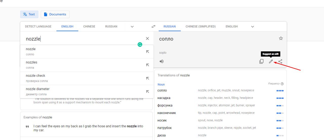Select Chinese (Simplified) target language
This screenshot has height=140, width=324.
coord(201,26)
